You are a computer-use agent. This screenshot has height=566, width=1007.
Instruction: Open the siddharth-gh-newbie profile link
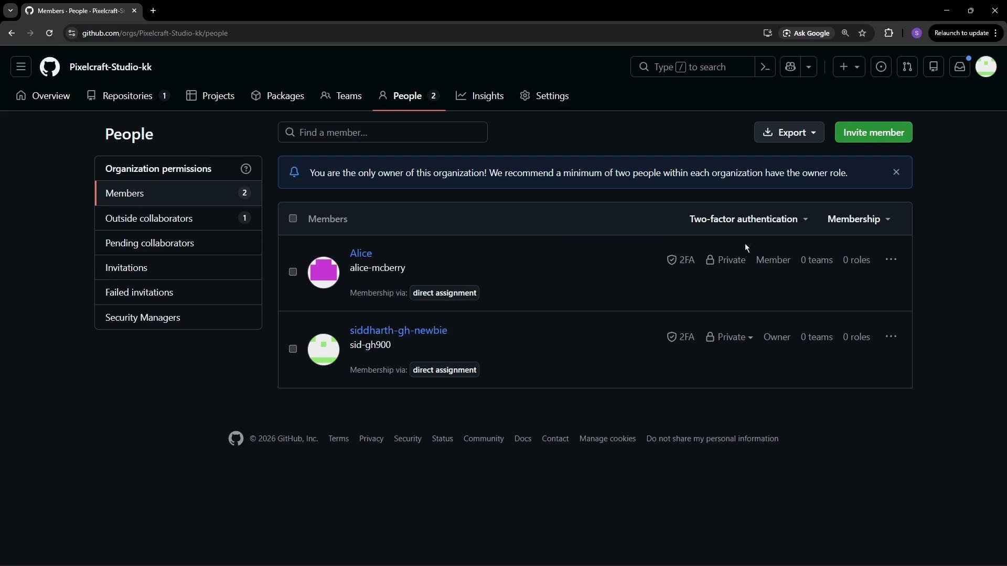point(399,330)
